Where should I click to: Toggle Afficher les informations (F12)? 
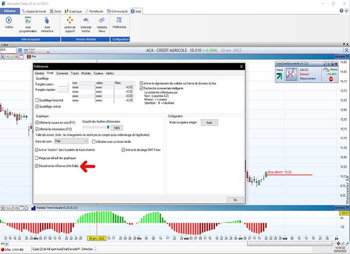(x=37, y=129)
